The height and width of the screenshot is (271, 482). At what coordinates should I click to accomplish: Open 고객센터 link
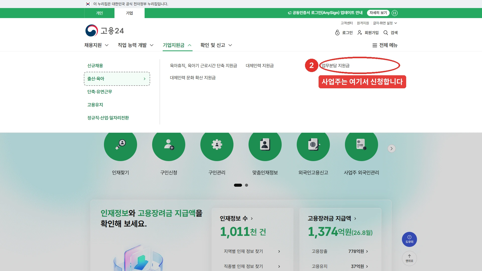pyautogui.click(x=347, y=23)
